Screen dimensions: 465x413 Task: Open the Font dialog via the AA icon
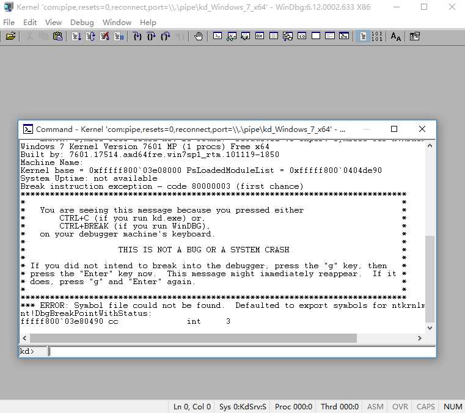pos(395,37)
